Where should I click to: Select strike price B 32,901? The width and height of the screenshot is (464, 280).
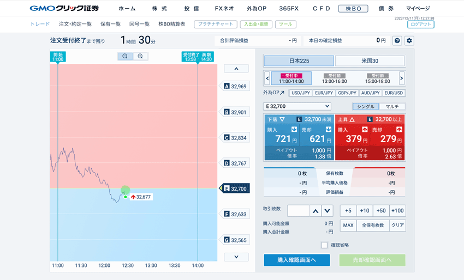click(235, 112)
